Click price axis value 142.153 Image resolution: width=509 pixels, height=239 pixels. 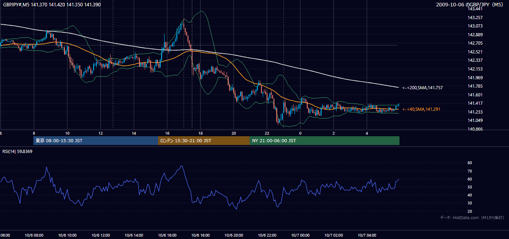[x=475, y=69]
